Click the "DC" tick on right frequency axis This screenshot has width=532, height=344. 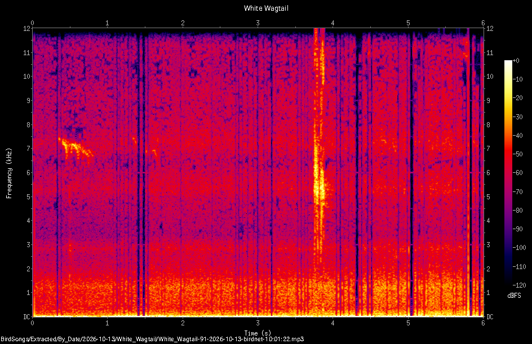pos(490,317)
